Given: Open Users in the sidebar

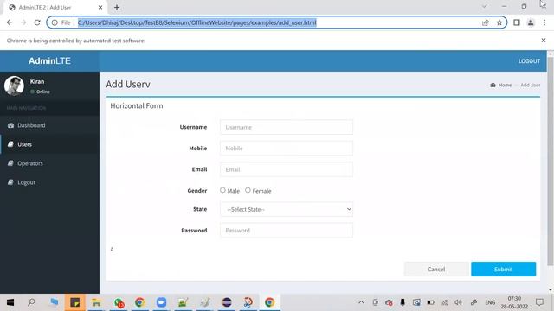Looking at the screenshot, I should pyautogui.click(x=49, y=144).
